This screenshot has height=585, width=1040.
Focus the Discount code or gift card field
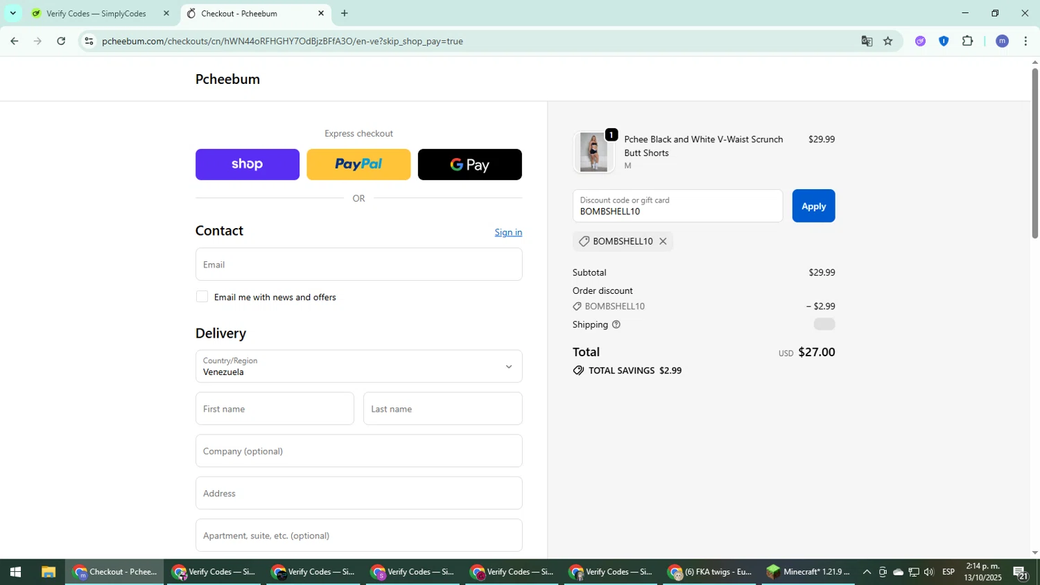(677, 206)
